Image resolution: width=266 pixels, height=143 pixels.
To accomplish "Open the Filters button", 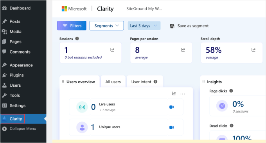I will pyautogui.click(x=72, y=25).
